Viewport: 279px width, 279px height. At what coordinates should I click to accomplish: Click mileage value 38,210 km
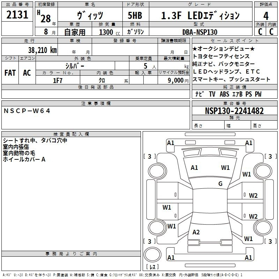pyautogui.click(x=42, y=50)
